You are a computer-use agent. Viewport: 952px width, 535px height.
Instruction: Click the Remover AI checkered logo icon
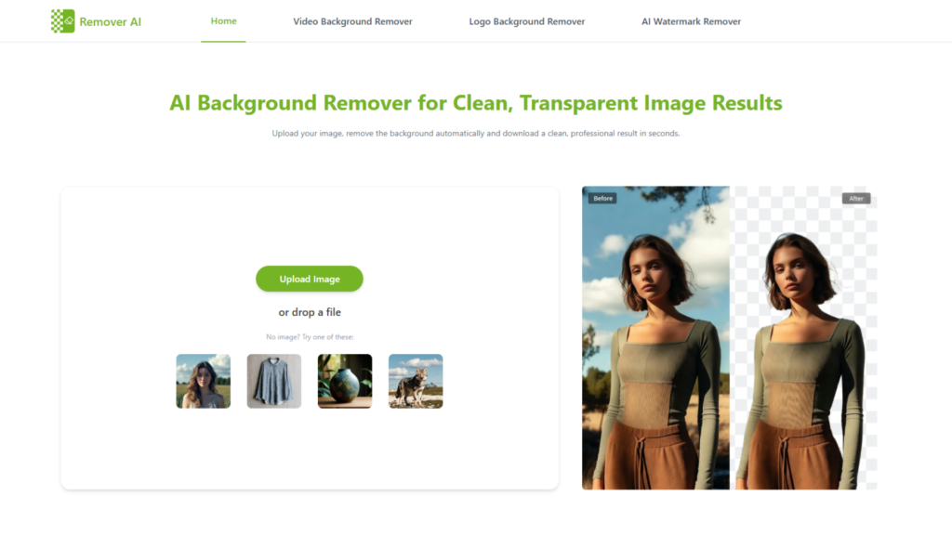(x=62, y=21)
